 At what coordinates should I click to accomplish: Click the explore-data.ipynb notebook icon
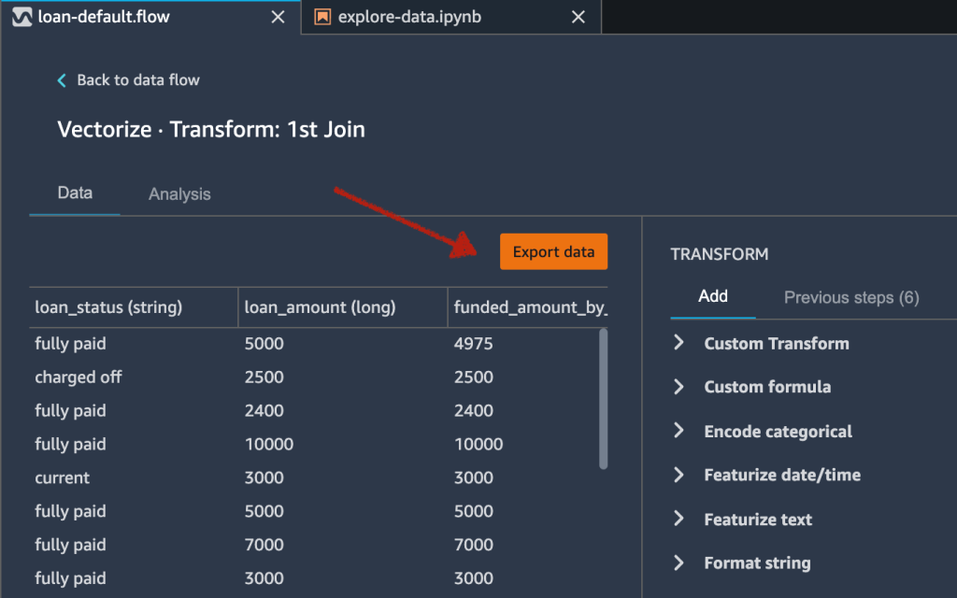coord(322,17)
